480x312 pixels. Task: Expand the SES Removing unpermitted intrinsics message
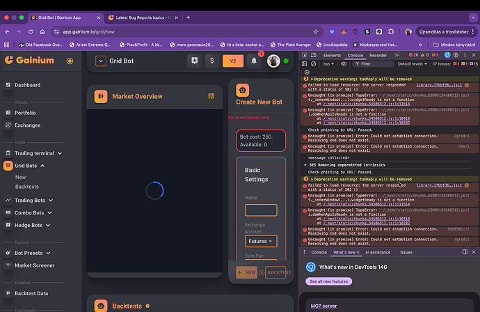click(x=305, y=165)
